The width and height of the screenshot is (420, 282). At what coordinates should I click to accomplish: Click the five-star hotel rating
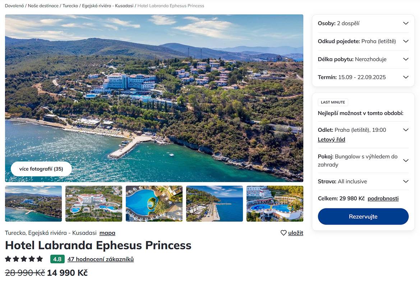point(24,259)
